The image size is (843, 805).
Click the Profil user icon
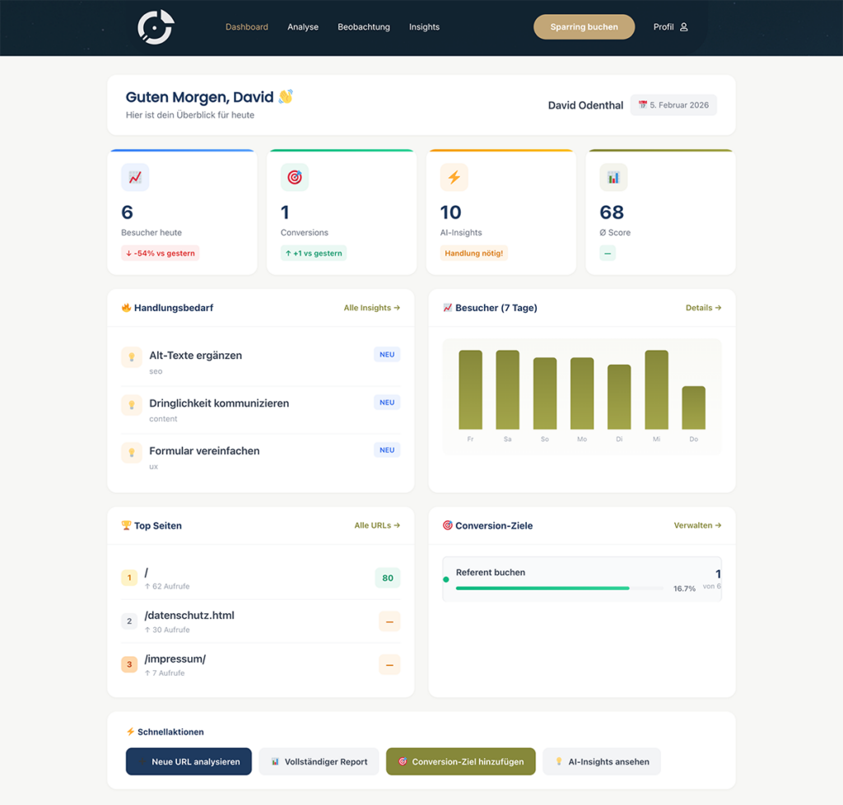(684, 27)
